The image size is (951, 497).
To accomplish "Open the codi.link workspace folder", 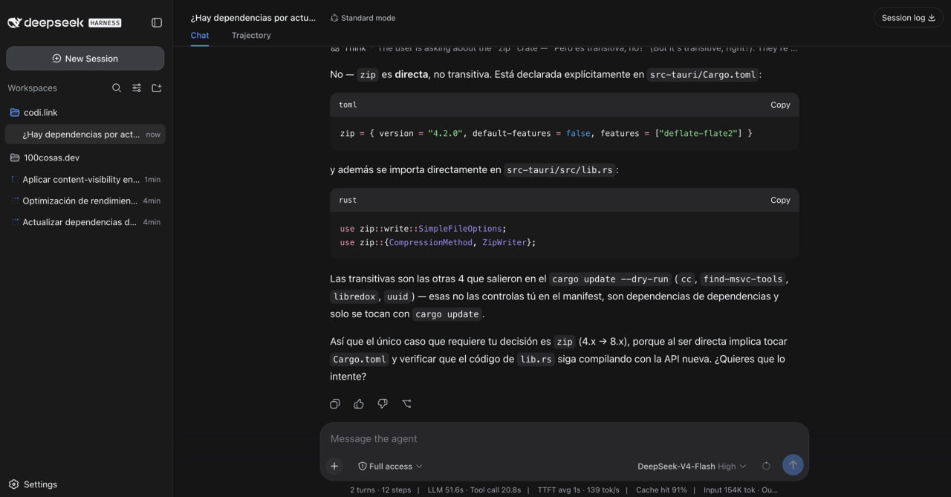I will [85, 112].
